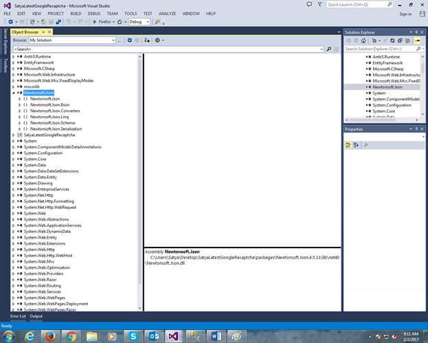Expand the Newtonsoft.Json.Bson namespace
The height and width of the screenshot is (343, 428).
tap(19, 105)
